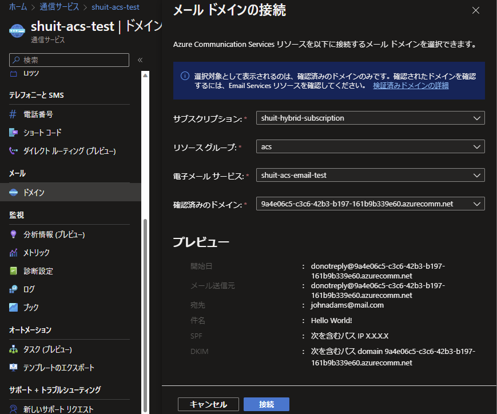Open the サブスクリプション dropdown
Screen dimensions: 497x414
coord(370,118)
